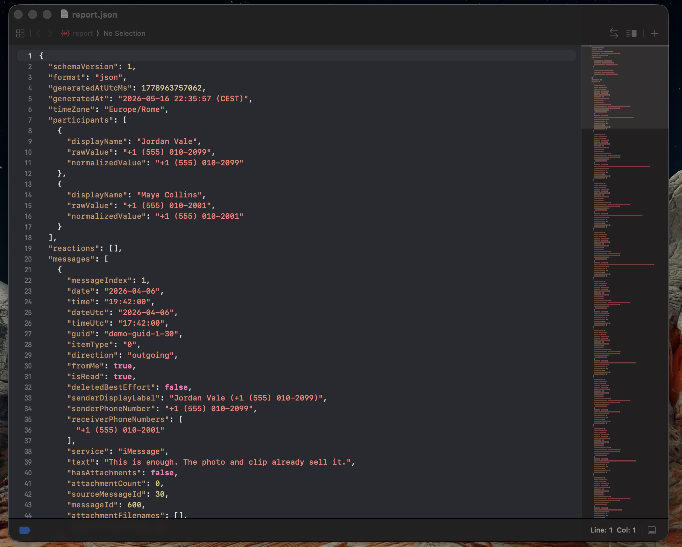The image size is (682, 547).
Task: Click the JSON file icon in breadcrumb
Action: coord(65,33)
